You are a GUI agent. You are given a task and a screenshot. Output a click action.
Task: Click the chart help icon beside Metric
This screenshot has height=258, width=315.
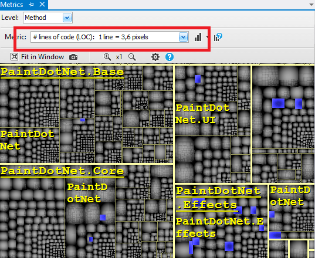point(218,37)
